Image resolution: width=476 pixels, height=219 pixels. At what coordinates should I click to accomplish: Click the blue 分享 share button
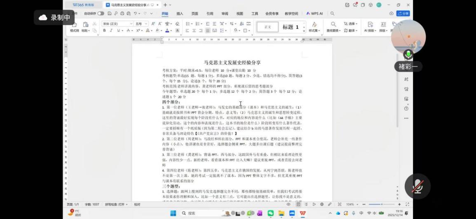(403, 14)
